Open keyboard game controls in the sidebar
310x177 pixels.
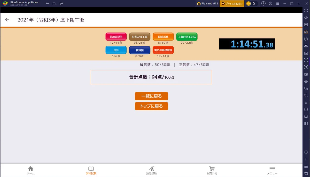[306, 32]
